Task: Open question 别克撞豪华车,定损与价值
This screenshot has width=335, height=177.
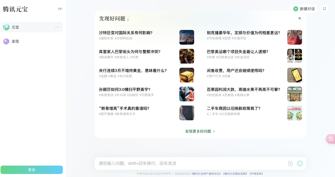Action: click(x=243, y=33)
